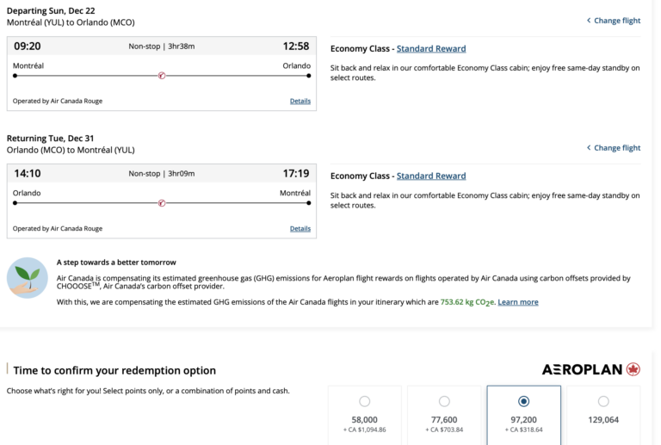Click the green plant carbon offset icon
The height and width of the screenshot is (445, 661).
point(28,277)
